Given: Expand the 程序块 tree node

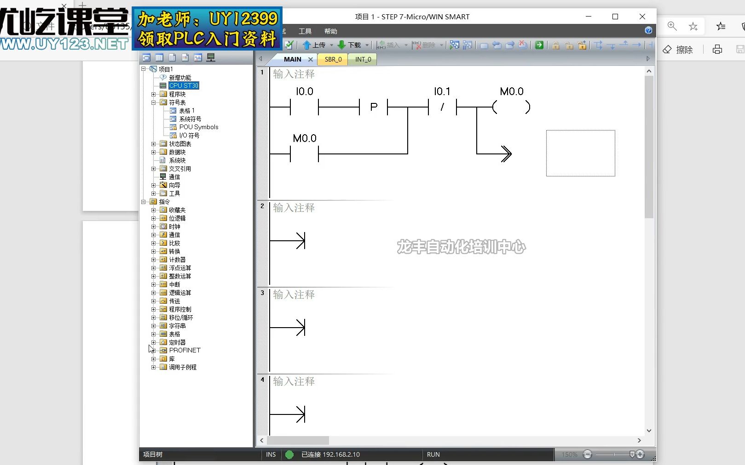Looking at the screenshot, I should [154, 94].
